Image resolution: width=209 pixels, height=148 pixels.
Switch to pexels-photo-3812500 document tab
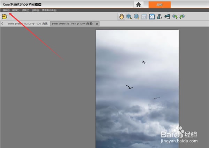point(28,24)
